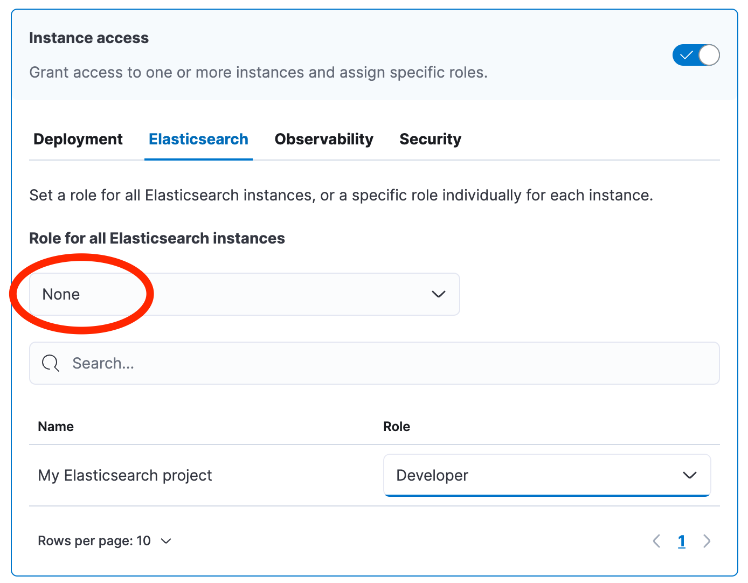Open the Developer role dropdown
The height and width of the screenshot is (583, 748).
pos(546,475)
